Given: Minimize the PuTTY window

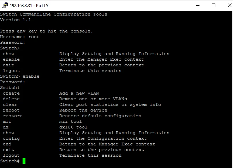Looking at the screenshot, I should coord(197,5).
